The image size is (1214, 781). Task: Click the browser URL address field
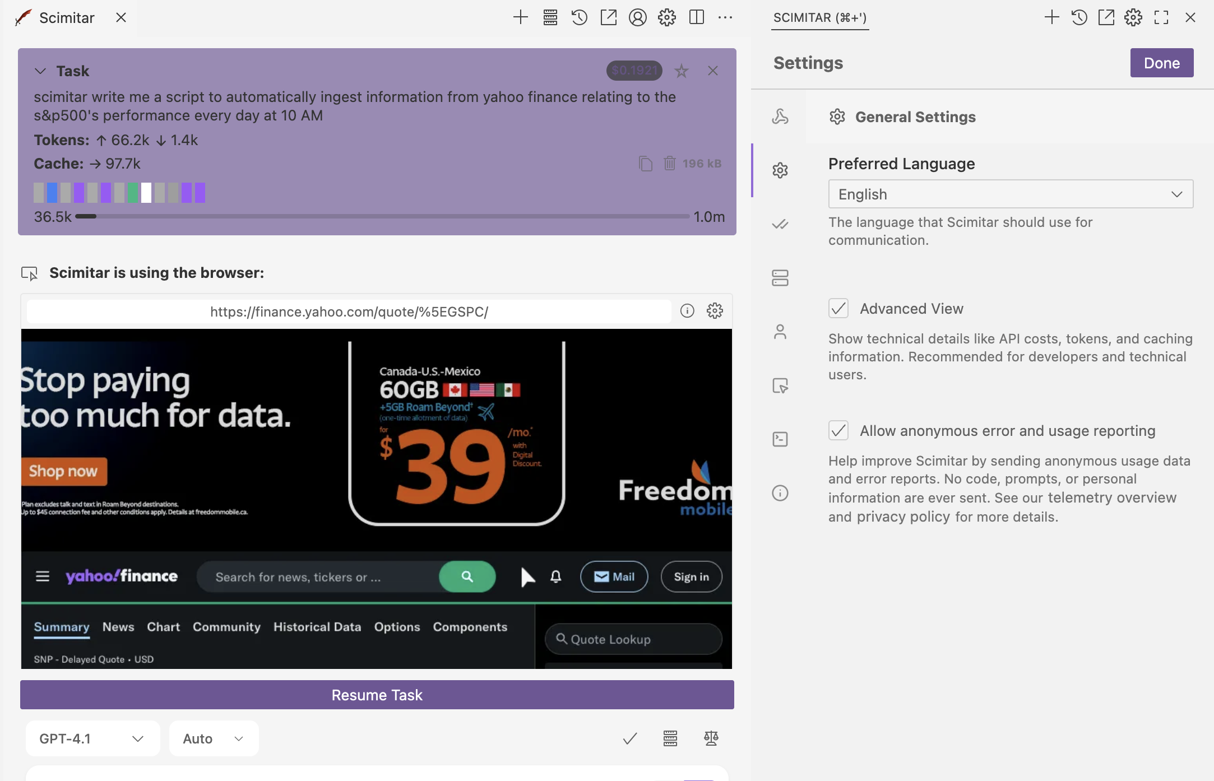[x=349, y=312]
